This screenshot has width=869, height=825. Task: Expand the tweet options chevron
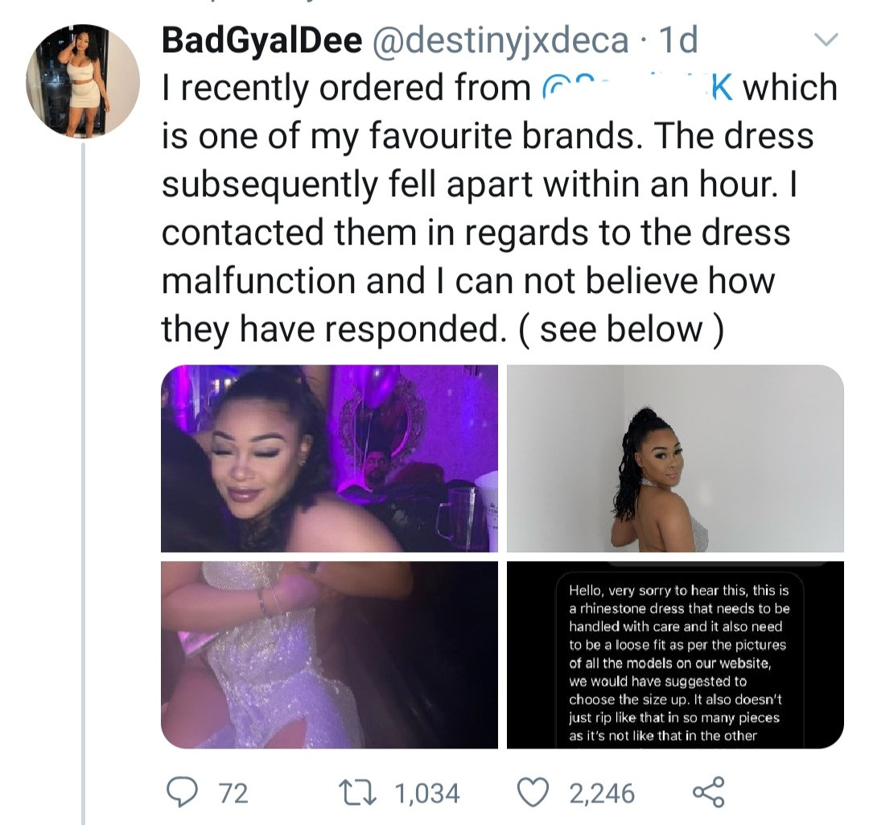[x=826, y=39]
